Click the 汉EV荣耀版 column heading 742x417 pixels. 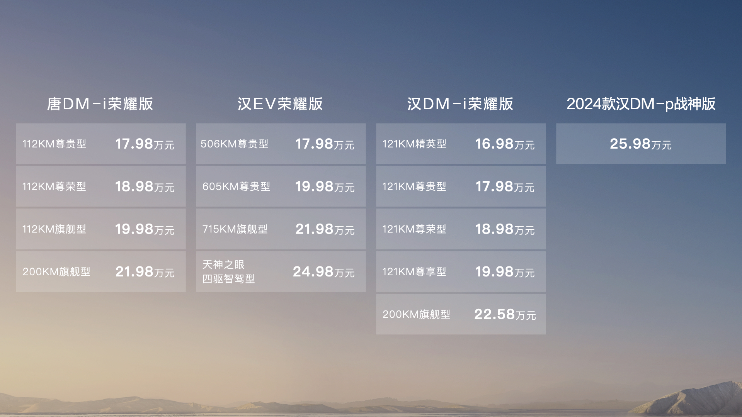280,104
